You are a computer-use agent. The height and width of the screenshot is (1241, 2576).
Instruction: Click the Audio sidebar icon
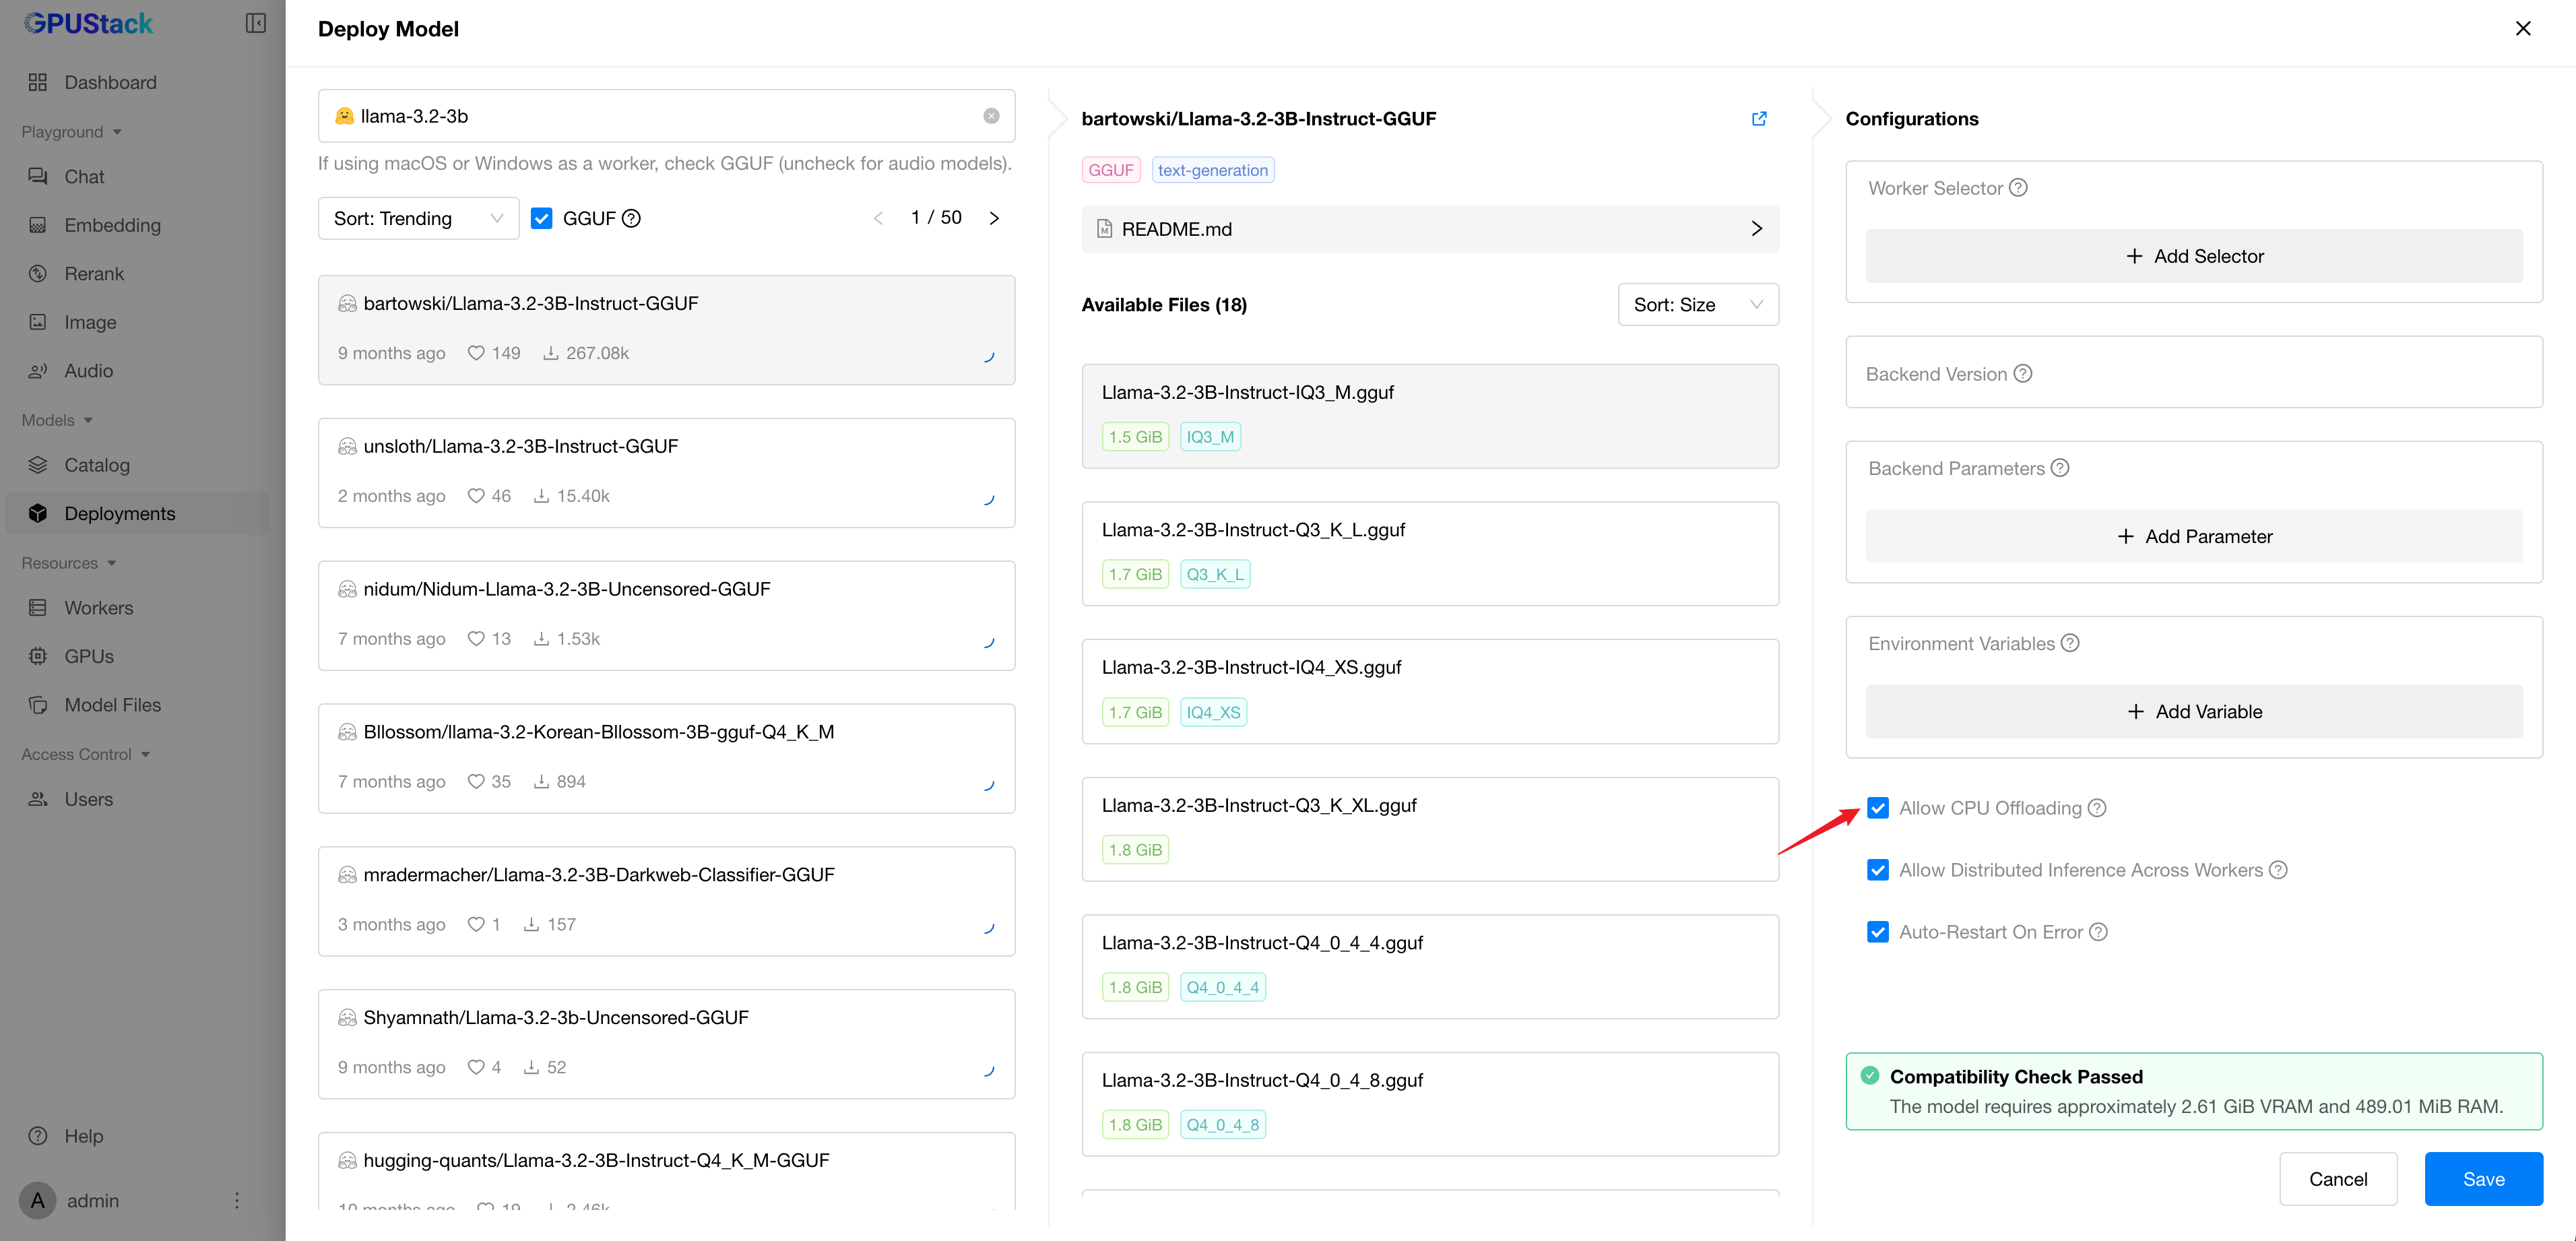coord(38,370)
